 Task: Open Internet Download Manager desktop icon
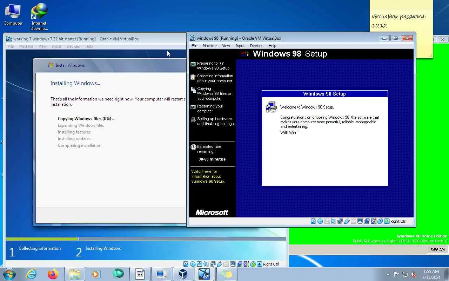click(39, 17)
